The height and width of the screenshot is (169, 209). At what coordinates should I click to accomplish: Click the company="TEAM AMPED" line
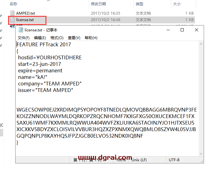click(50, 84)
